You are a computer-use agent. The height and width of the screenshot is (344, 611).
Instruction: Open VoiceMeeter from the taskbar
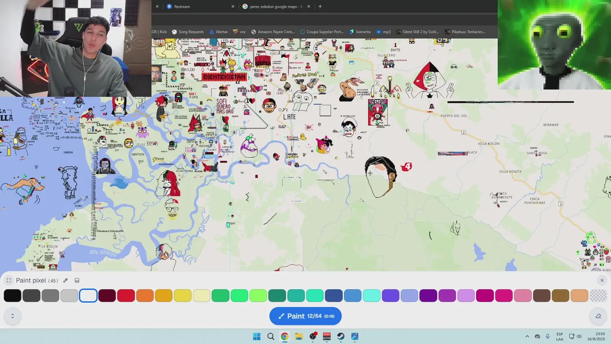click(x=327, y=336)
